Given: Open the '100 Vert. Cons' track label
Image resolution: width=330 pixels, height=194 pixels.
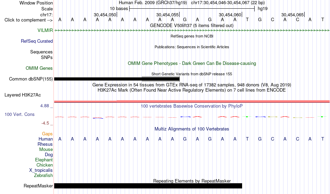Looking at the screenshot, I should point(19,114).
